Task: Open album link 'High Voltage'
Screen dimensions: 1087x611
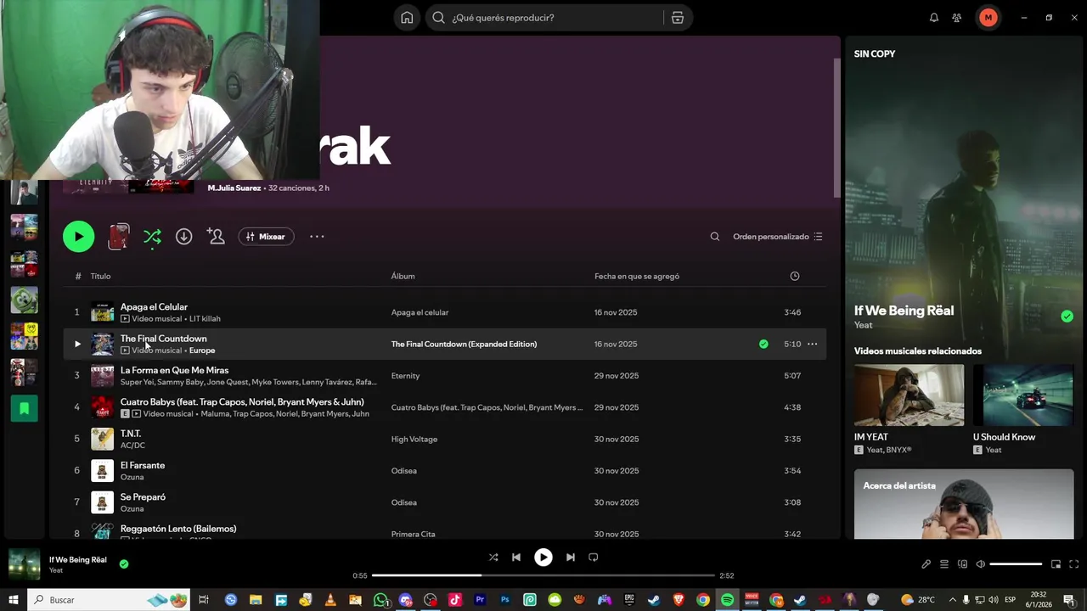Action: [414, 439]
